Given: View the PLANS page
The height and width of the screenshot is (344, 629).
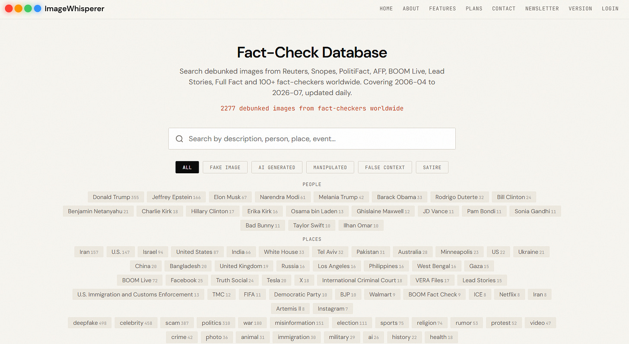Looking at the screenshot, I should tap(474, 9).
